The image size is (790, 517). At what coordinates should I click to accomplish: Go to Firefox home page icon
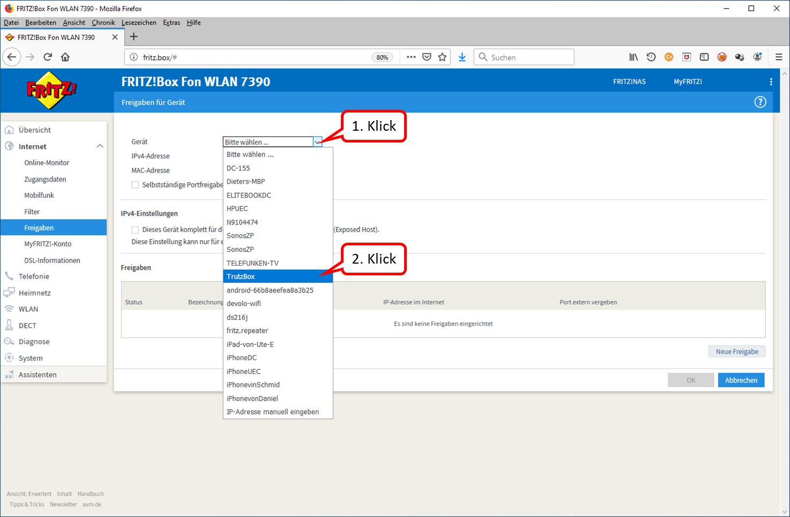(65, 57)
